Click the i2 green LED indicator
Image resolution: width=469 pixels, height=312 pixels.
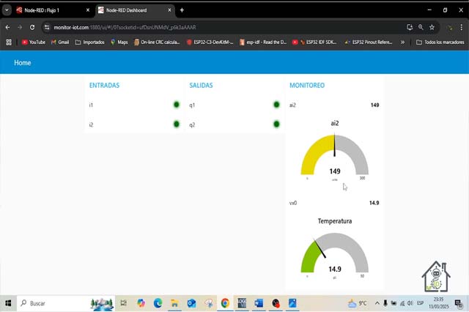pos(177,125)
